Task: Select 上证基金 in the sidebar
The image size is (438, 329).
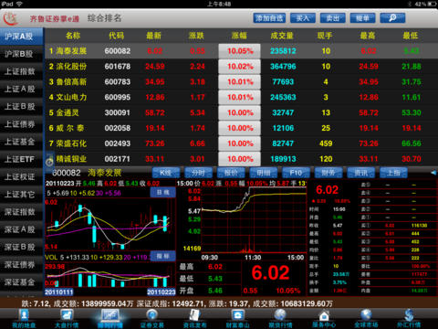Action: pyautogui.click(x=21, y=142)
